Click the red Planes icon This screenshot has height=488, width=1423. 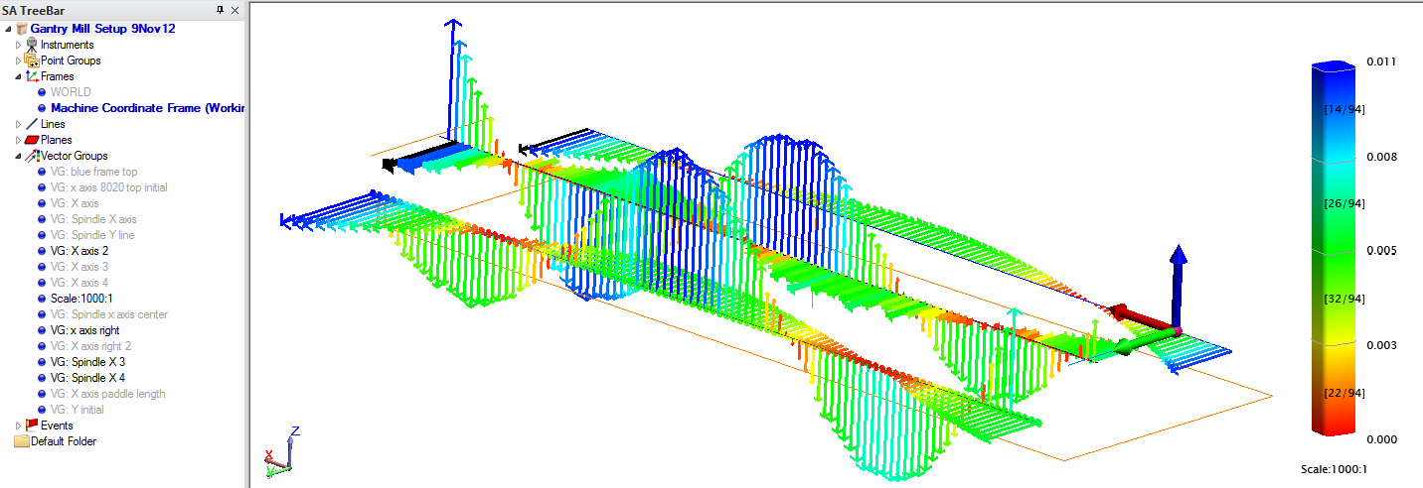click(x=32, y=140)
